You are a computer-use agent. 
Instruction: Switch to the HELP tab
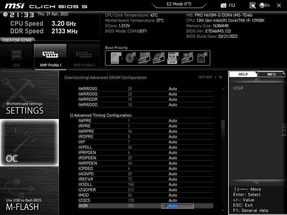(243, 74)
